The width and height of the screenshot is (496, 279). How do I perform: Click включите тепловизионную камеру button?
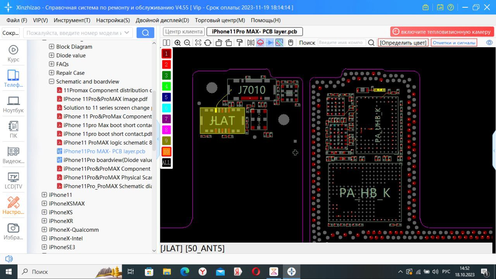point(442,32)
